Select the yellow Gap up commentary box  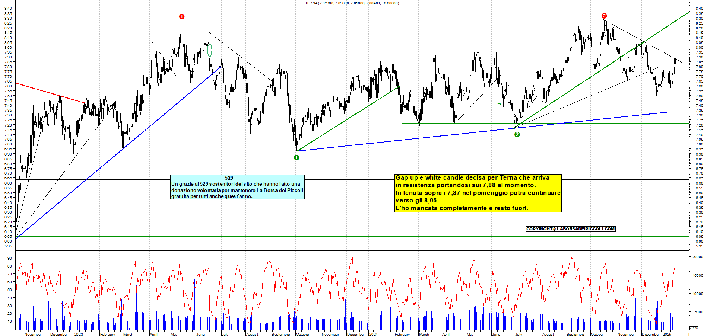tap(478, 193)
